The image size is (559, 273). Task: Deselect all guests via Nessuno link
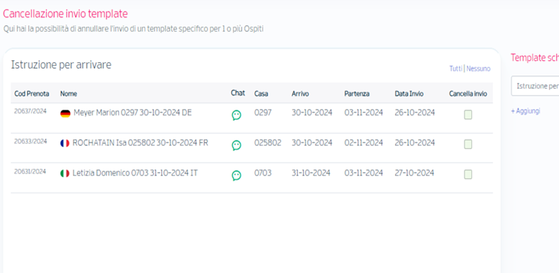point(479,69)
